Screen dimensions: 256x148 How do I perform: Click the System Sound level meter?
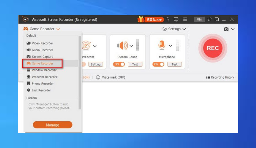(137, 45)
